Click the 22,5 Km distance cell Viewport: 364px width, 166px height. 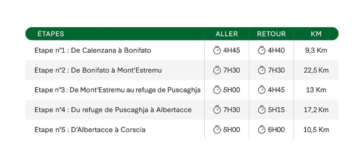[x=316, y=70]
